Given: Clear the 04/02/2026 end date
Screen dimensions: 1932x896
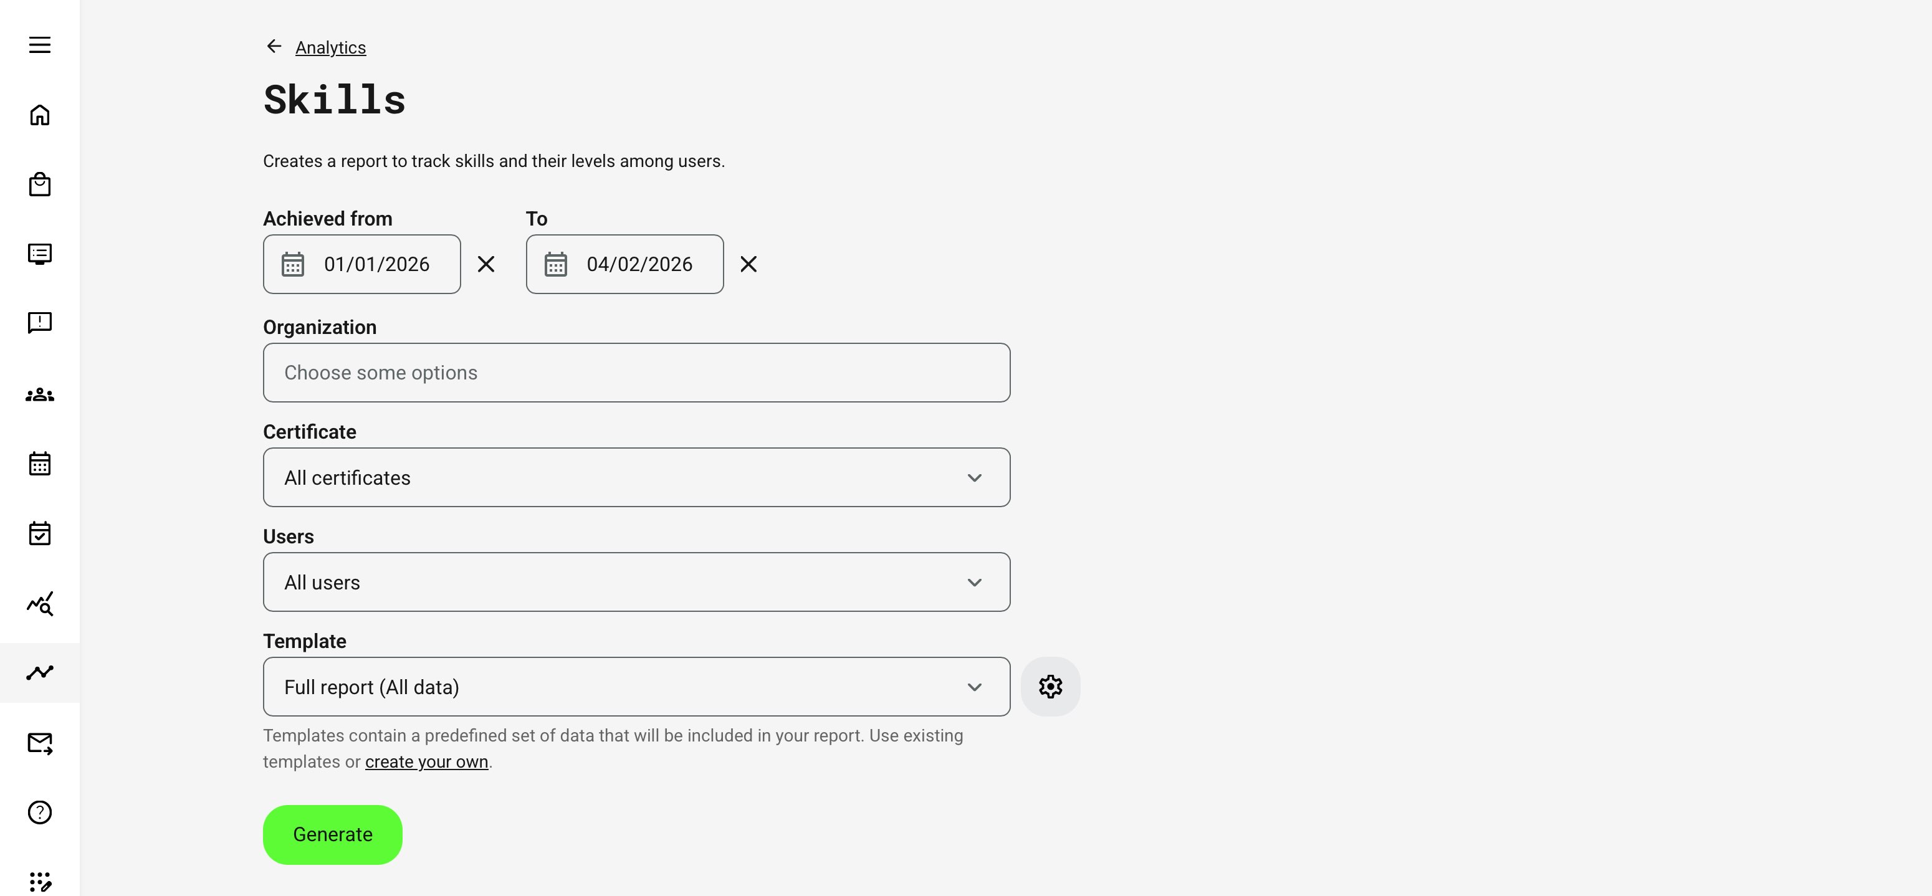Looking at the screenshot, I should click(748, 264).
